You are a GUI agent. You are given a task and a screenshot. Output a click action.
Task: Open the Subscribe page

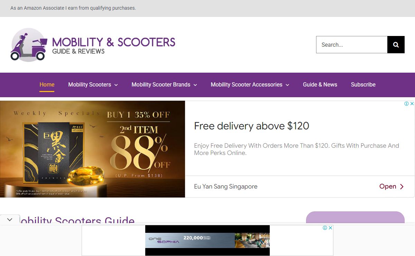point(363,84)
